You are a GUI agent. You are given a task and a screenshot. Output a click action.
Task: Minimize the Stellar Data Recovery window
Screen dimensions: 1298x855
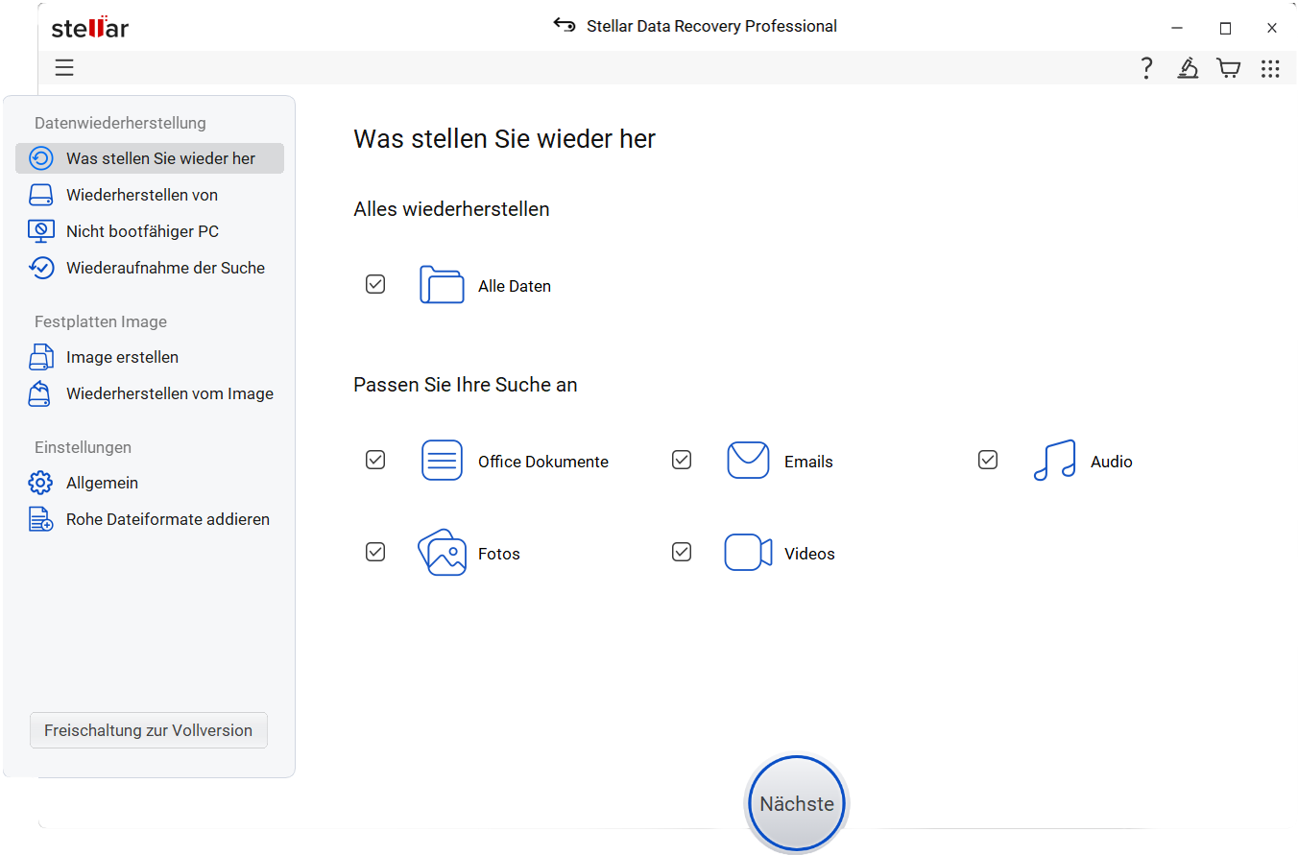pos(1178,28)
